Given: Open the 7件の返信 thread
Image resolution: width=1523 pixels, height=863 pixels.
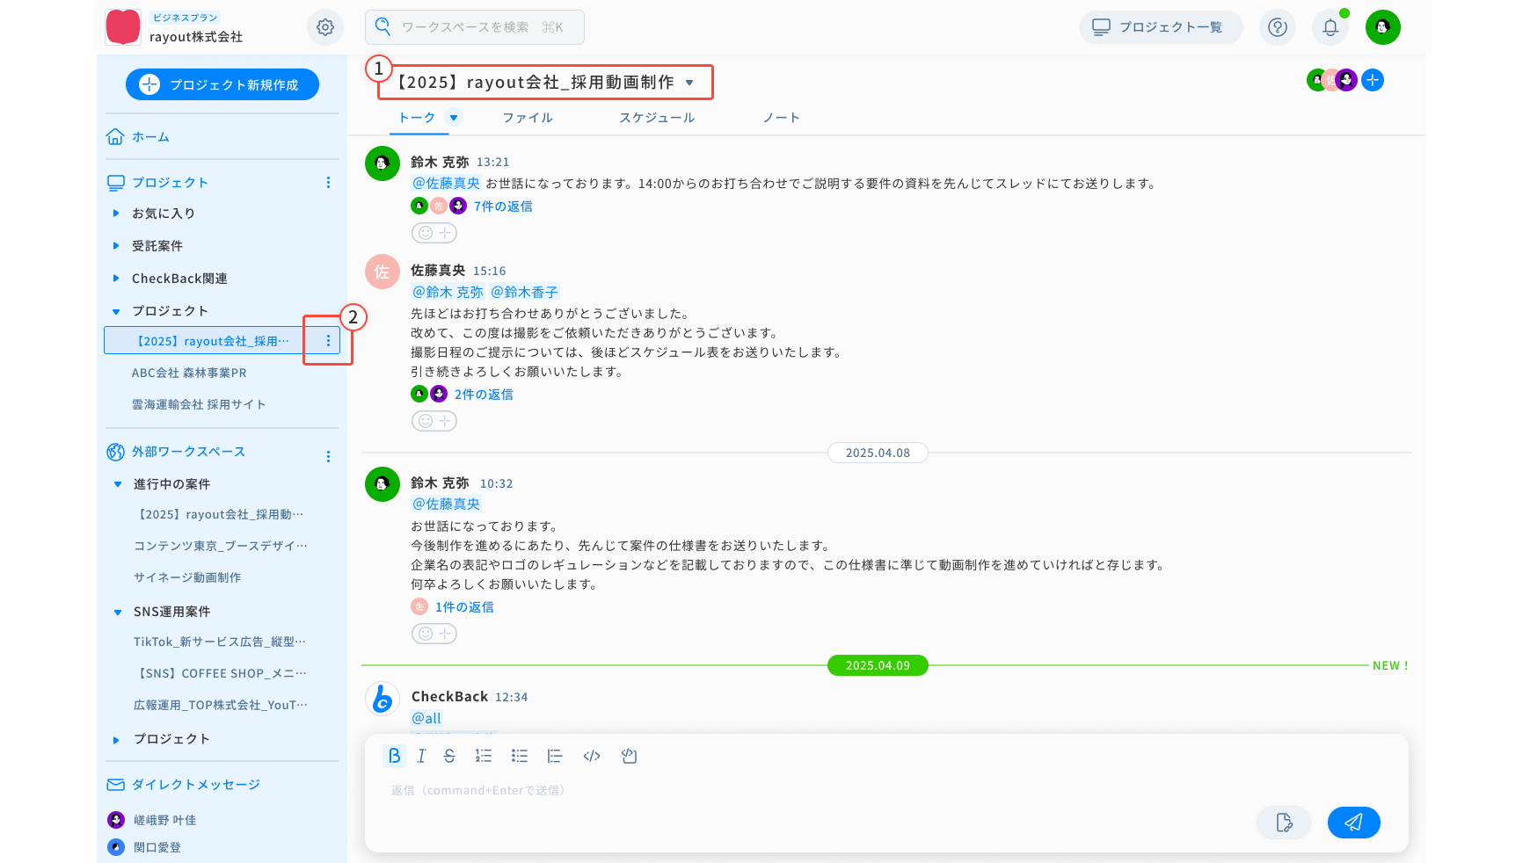Looking at the screenshot, I should coord(503,207).
